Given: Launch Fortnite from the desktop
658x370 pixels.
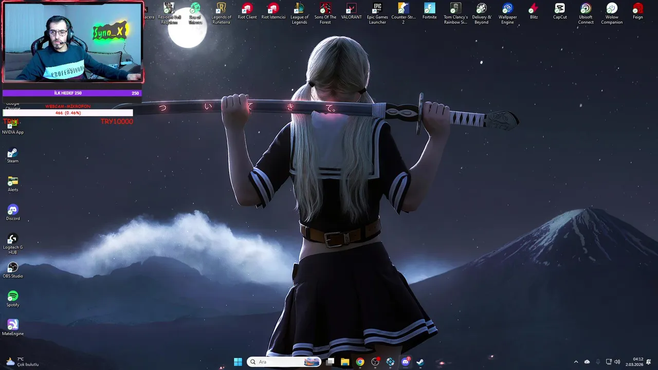Looking at the screenshot, I should click(x=429, y=11).
